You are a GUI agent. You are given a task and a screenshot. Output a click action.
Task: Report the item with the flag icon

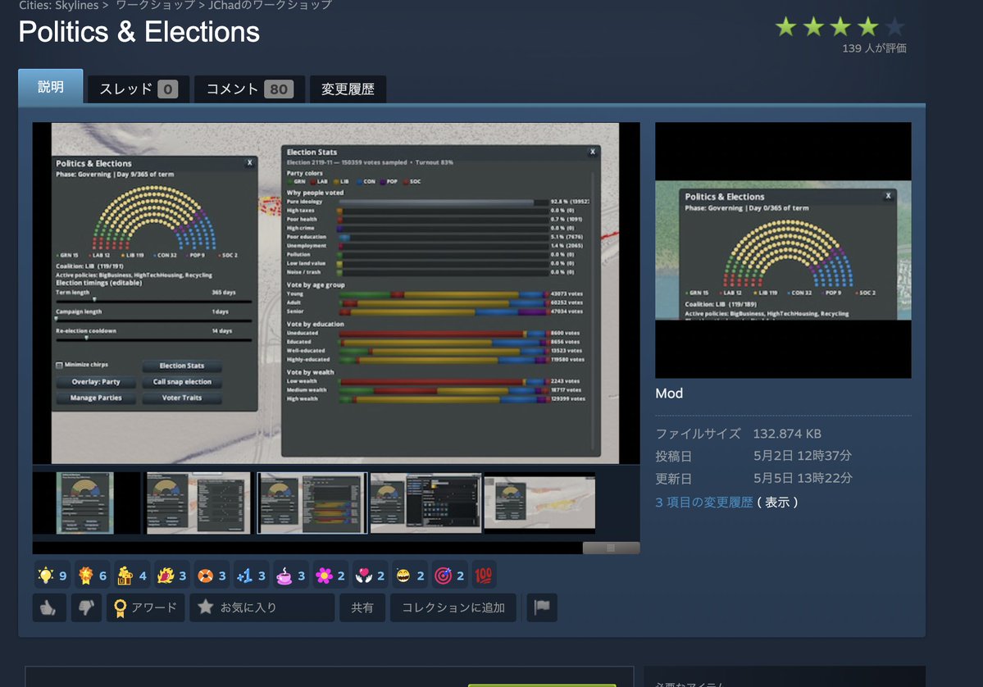[542, 607]
